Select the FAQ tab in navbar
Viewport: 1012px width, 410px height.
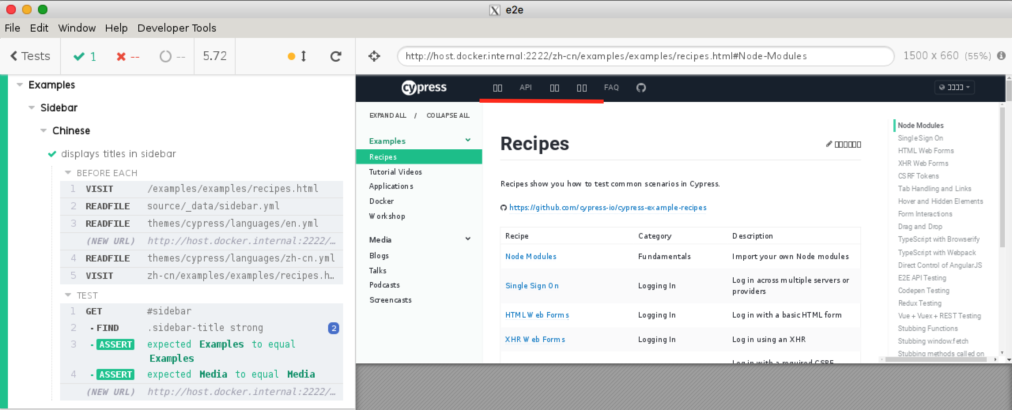click(x=611, y=87)
